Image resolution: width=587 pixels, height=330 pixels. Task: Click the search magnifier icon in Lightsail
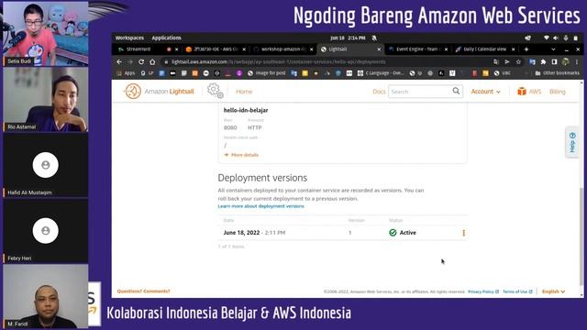point(456,91)
